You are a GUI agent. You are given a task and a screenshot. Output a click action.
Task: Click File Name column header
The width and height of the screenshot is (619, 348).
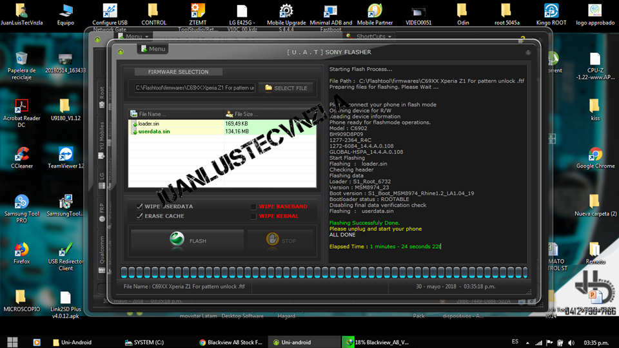click(175, 114)
